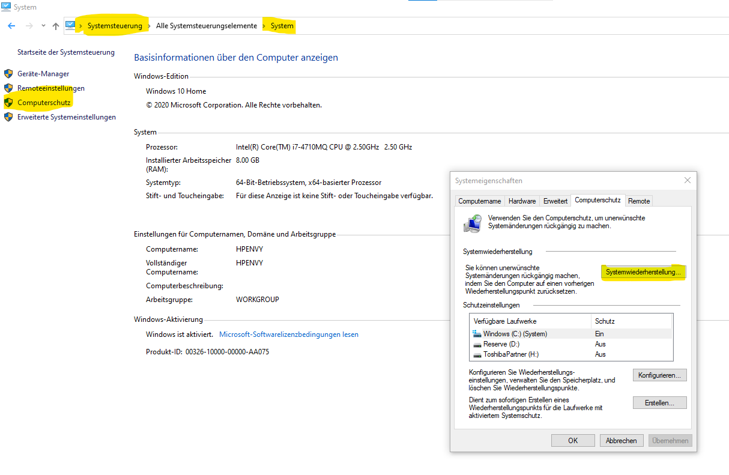
Task: Click the Konfigurieren... button
Action: coord(659,375)
